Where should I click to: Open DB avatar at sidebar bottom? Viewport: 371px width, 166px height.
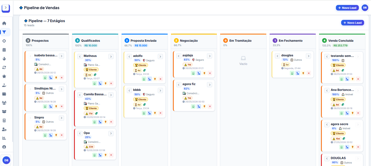tap(6, 160)
